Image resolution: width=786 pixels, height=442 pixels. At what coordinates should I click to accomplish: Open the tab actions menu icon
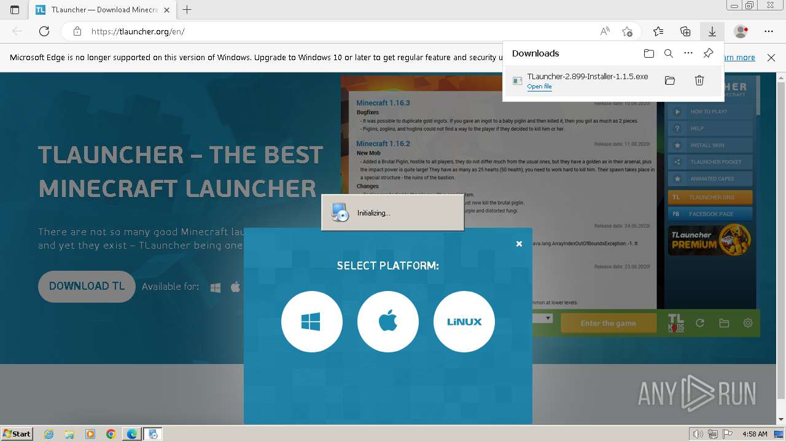click(15, 10)
